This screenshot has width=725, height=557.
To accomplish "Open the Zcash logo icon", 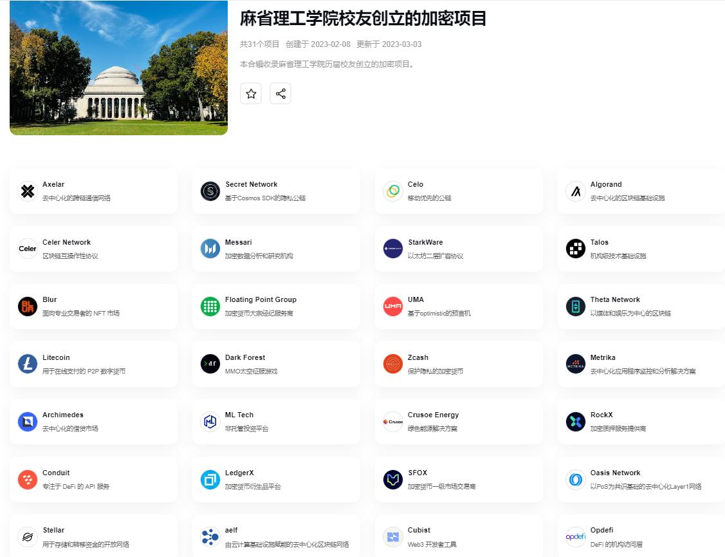I will point(393,364).
